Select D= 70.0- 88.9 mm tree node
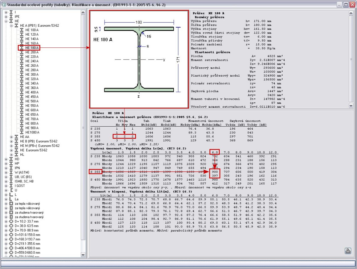 pos(27,230)
